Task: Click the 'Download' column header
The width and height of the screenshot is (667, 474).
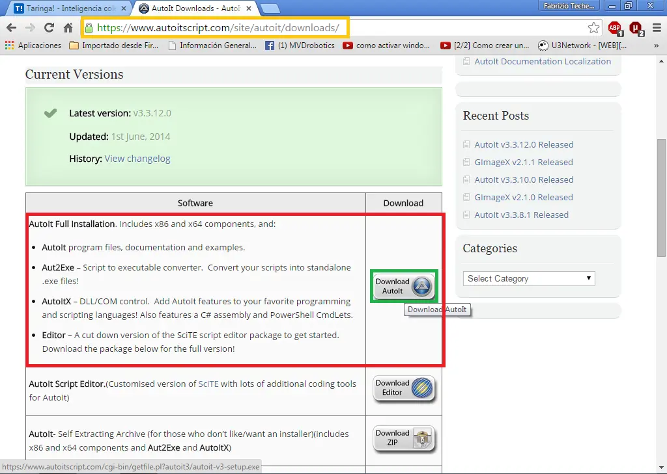Action: (403, 203)
